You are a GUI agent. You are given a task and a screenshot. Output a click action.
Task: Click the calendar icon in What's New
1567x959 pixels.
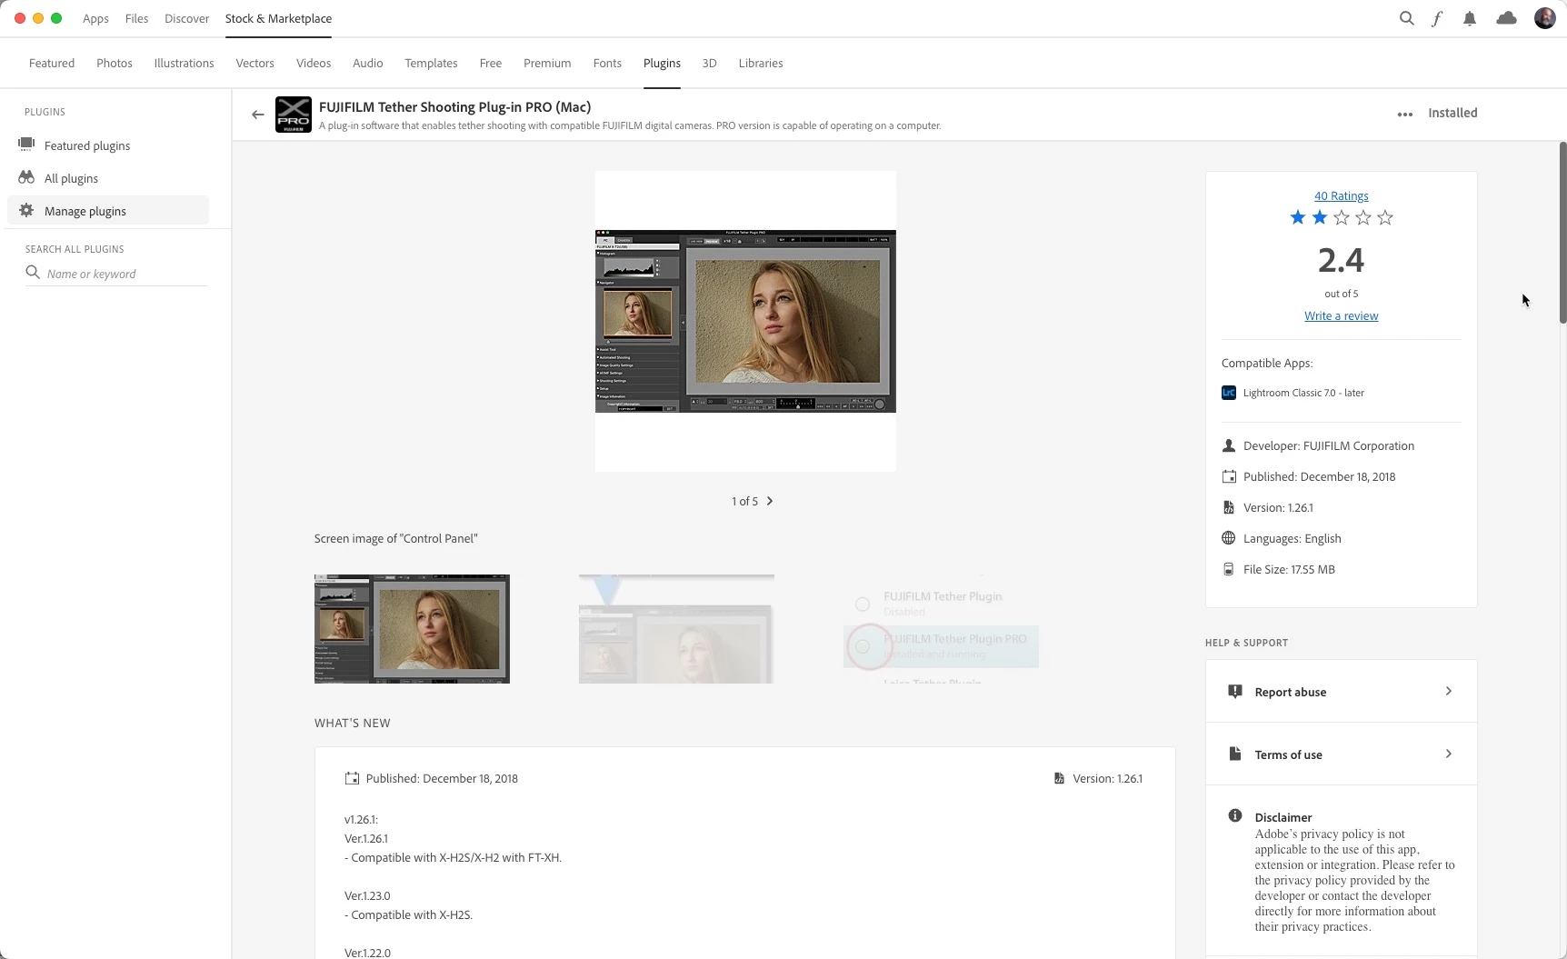[x=352, y=778]
